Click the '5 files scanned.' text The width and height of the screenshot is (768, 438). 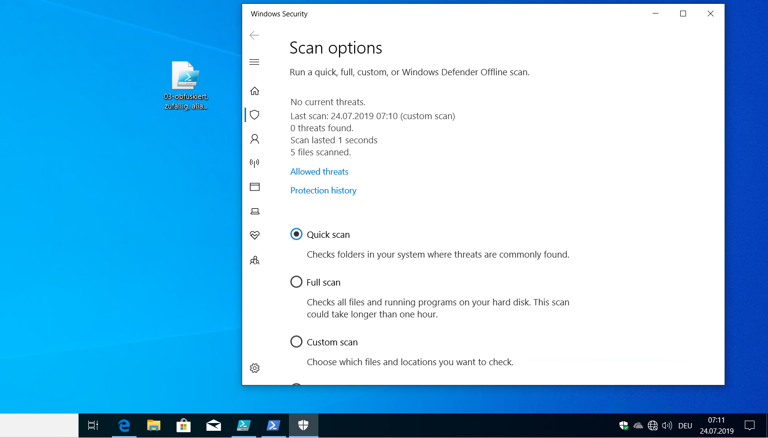pos(321,152)
